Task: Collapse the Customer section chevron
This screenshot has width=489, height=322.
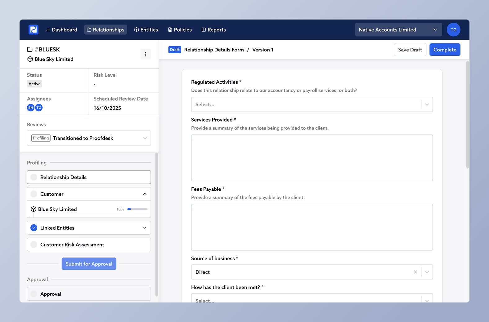Action: click(145, 194)
